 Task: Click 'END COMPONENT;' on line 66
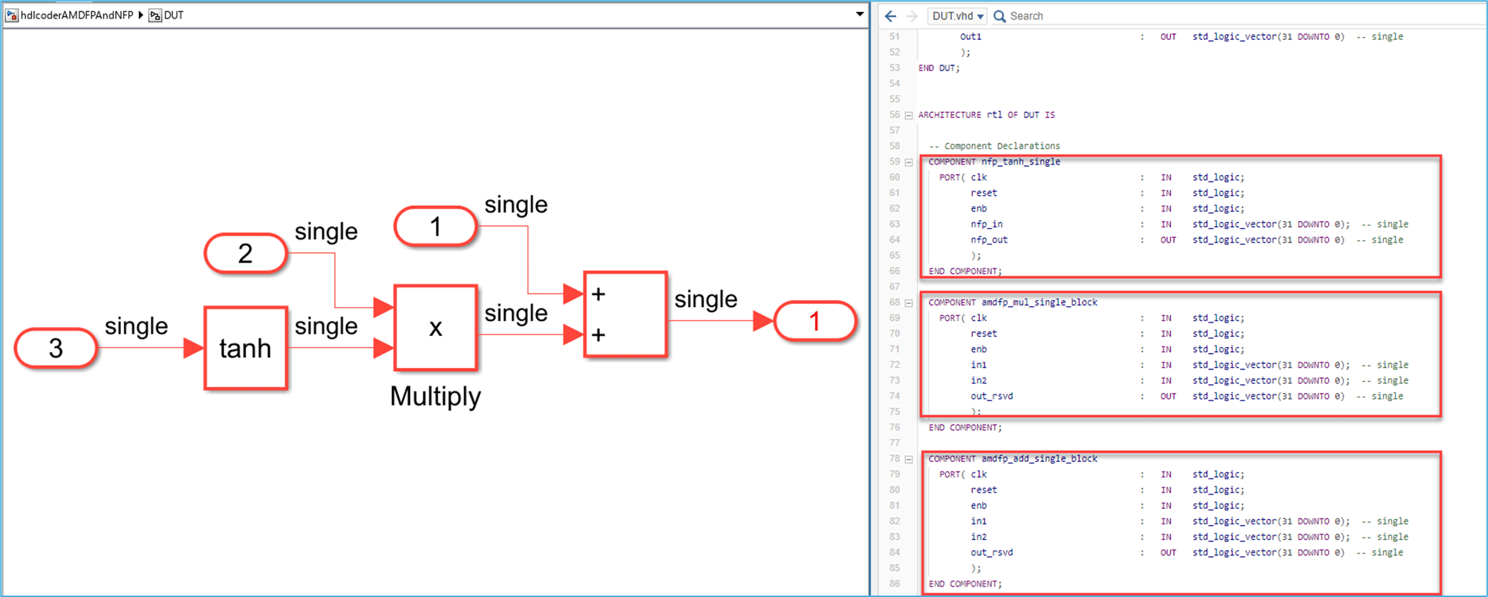click(x=965, y=271)
